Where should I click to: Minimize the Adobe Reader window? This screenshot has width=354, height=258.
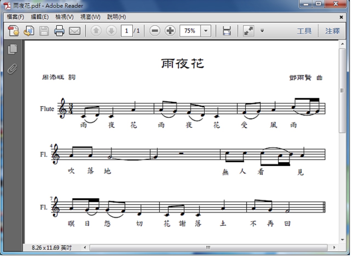pyautogui.click(x=306, y=4)
